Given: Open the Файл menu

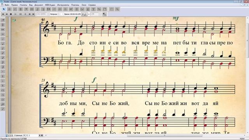Looking at the screenshot, I should 7,5.
